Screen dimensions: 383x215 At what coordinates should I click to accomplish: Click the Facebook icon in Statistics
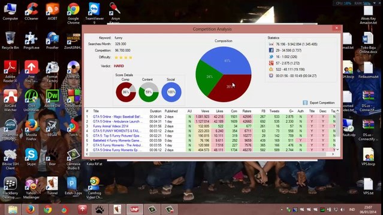coord(271,50)
